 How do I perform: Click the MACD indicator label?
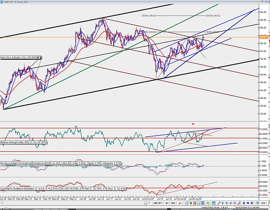61,163
